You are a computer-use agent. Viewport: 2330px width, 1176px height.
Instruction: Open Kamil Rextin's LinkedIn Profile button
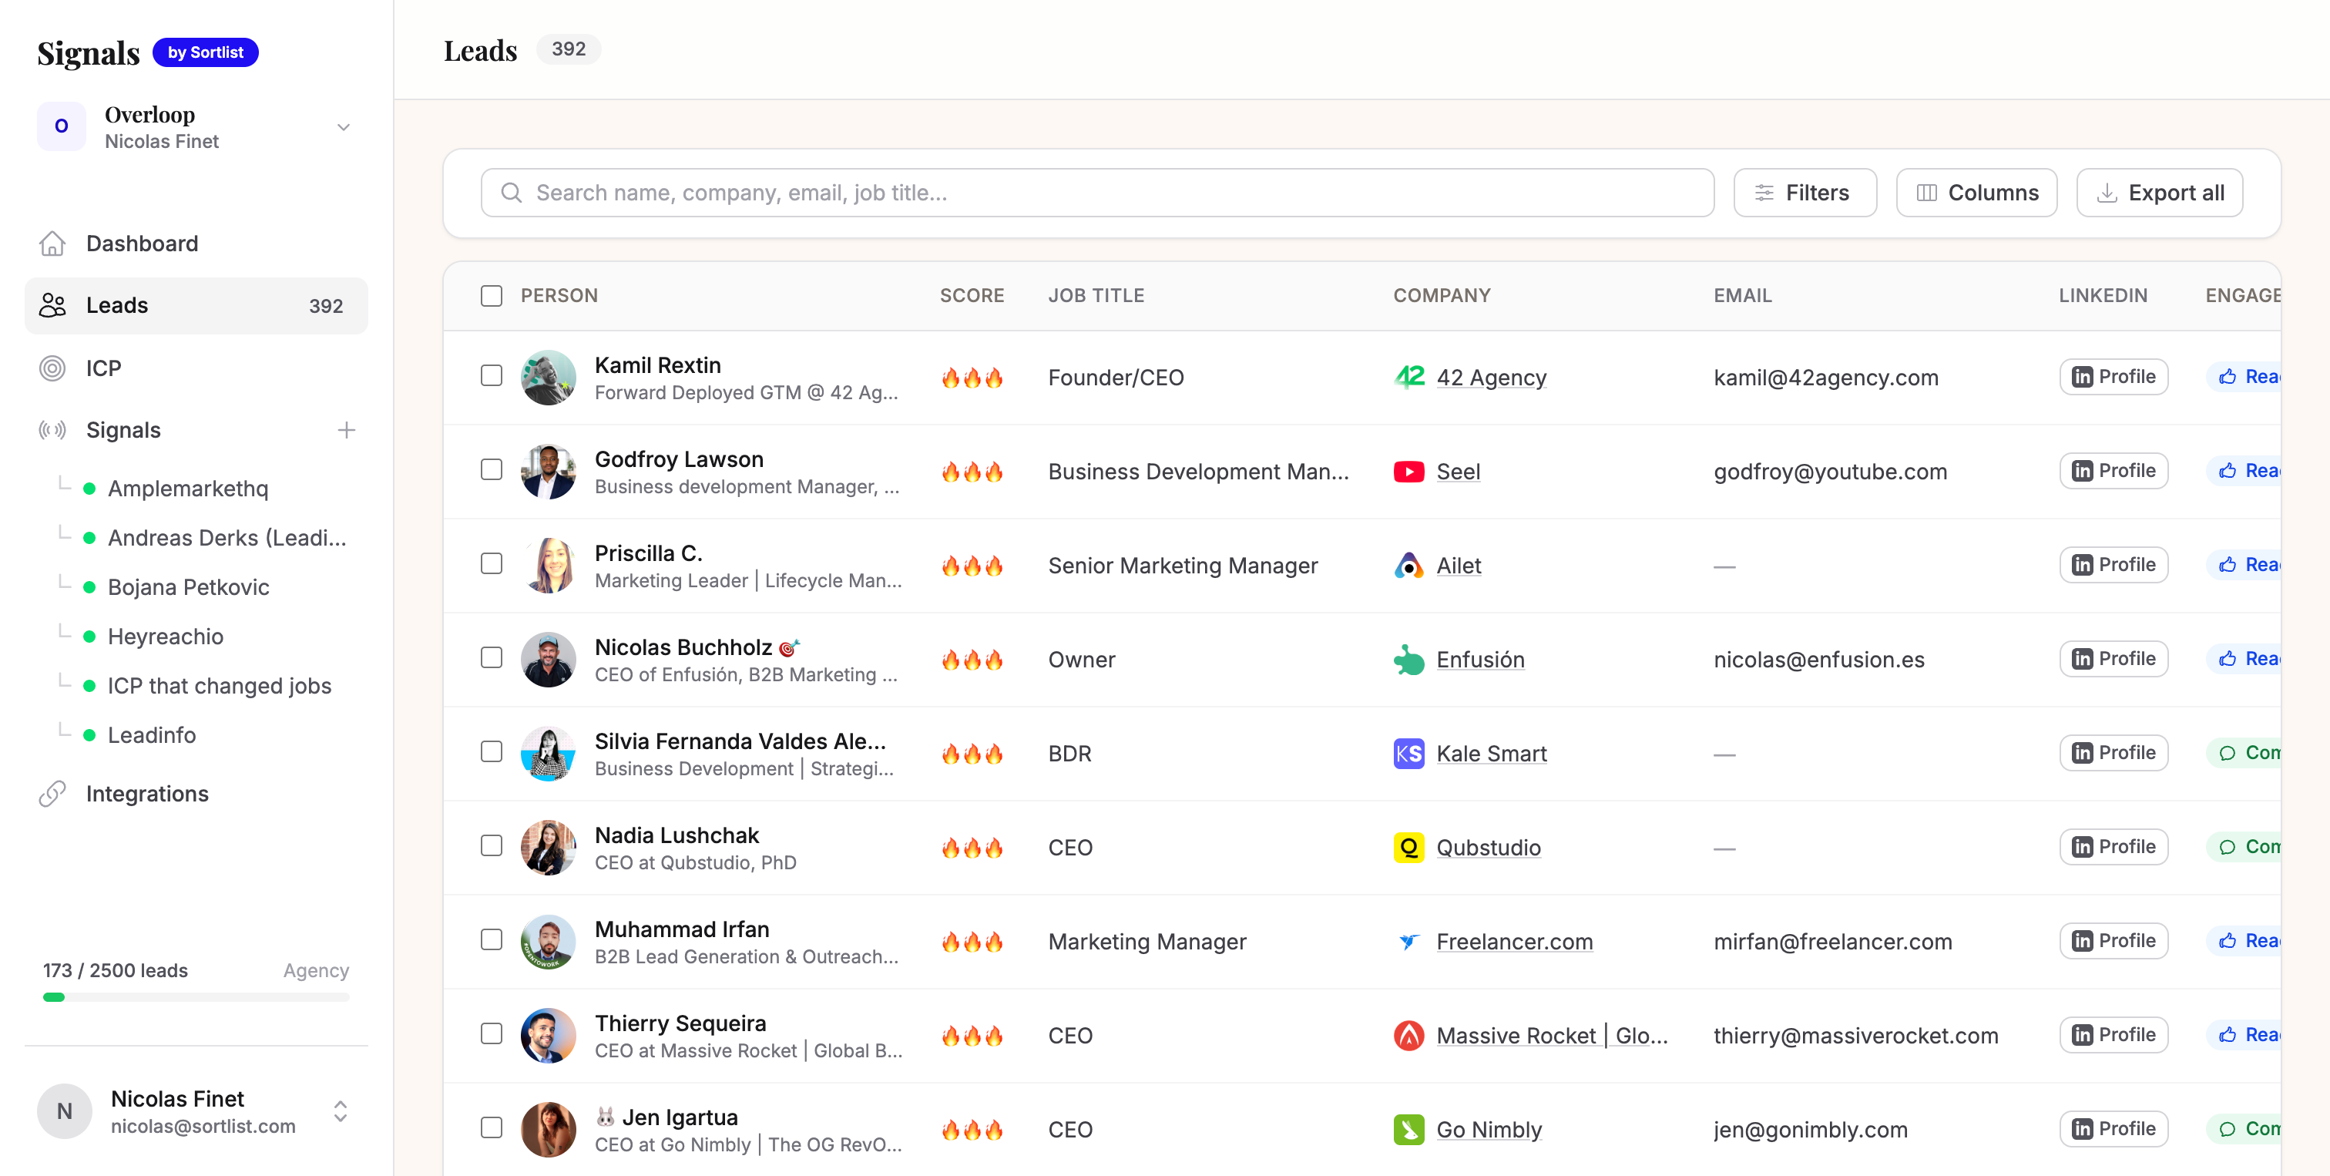[x=2113, y=377]
